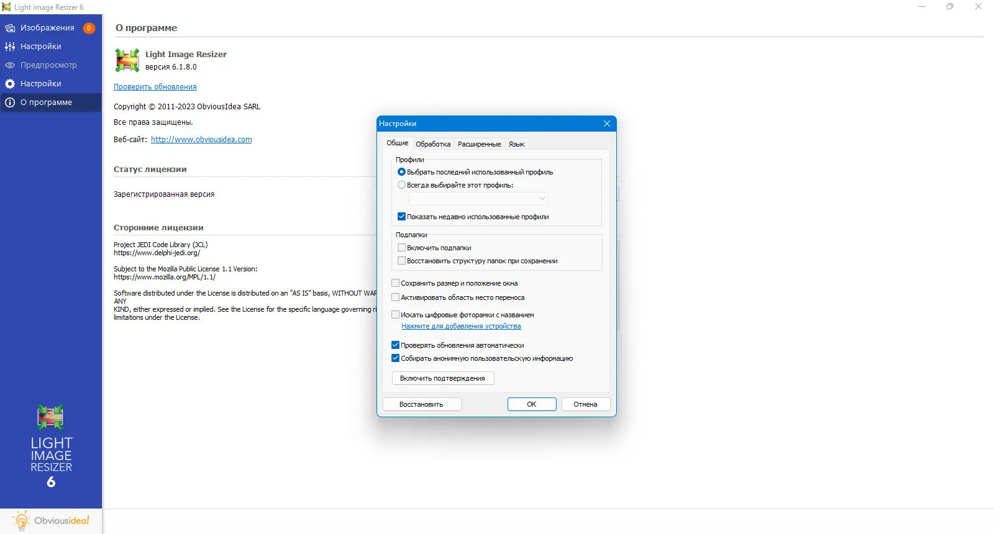Check 'Искать цифровые фоторамки с названием'
The width and height of the screenshot is (994, 534).
pyautogui.click(x=395, y=315)
